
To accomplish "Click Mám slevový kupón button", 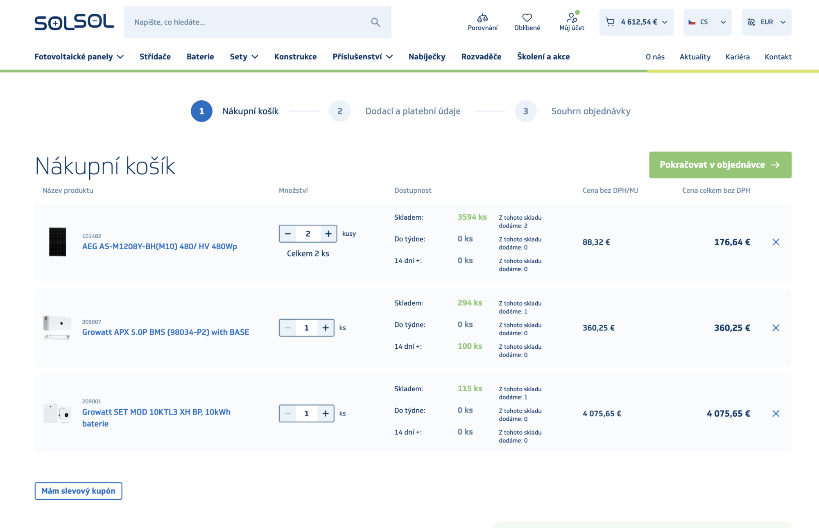I will tap(78, 491).
